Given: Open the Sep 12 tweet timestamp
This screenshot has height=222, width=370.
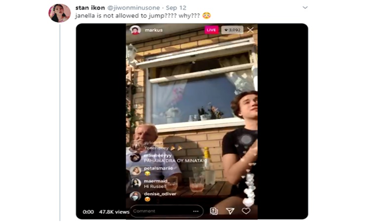Looking at the screenshot, I should 176,7.
